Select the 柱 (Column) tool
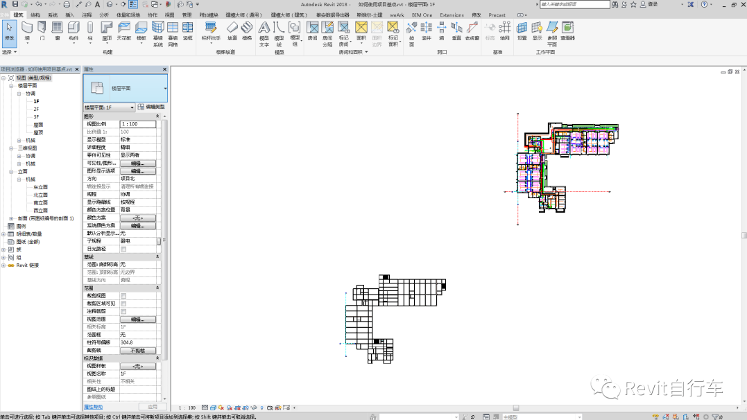The width and height of the screenshot is (747, 420). click(x=90, y=31)
